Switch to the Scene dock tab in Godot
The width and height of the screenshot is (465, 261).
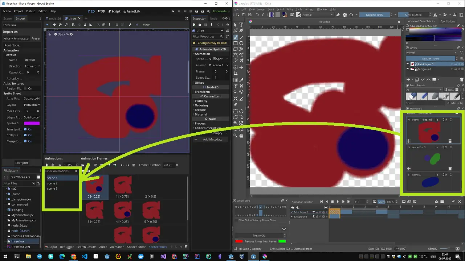[x=8, y=18]
